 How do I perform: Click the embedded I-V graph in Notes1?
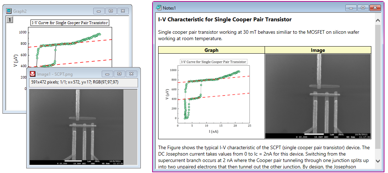click(211, 96)
